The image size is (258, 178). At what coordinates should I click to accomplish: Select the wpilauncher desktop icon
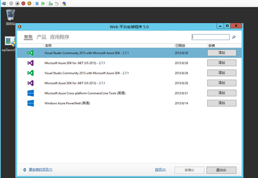(8, 44)
